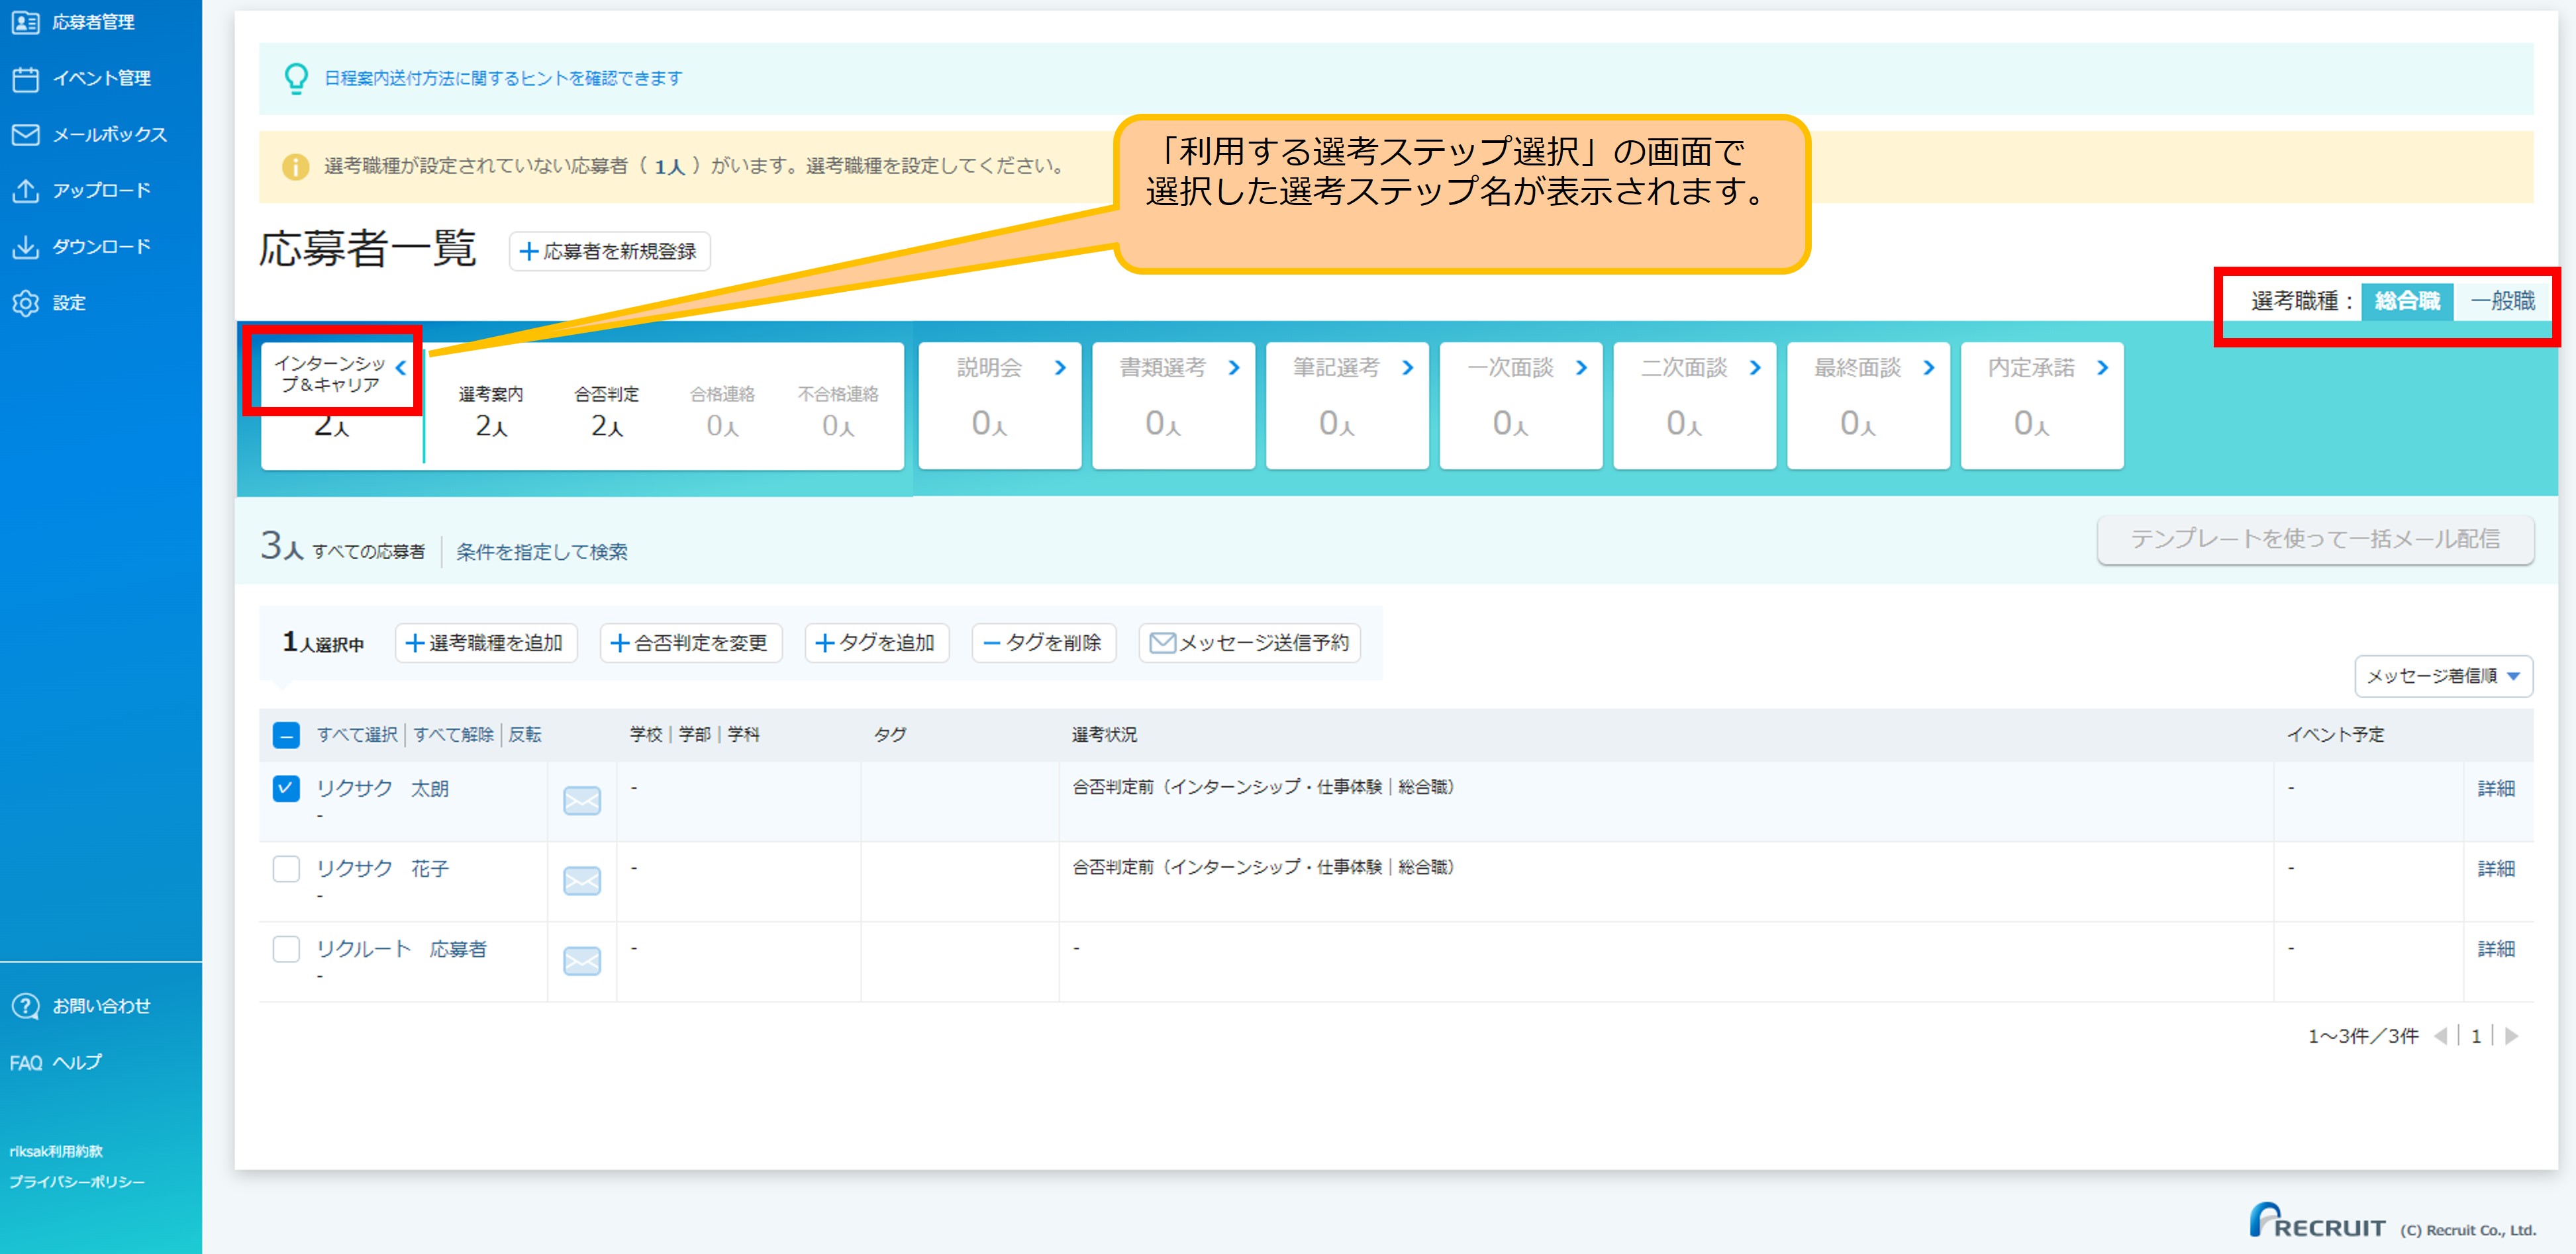This screenshot has width=2576, height=1254.
Task: Click 応募者を新規登録 button
Action: click(x=609, y=251)
